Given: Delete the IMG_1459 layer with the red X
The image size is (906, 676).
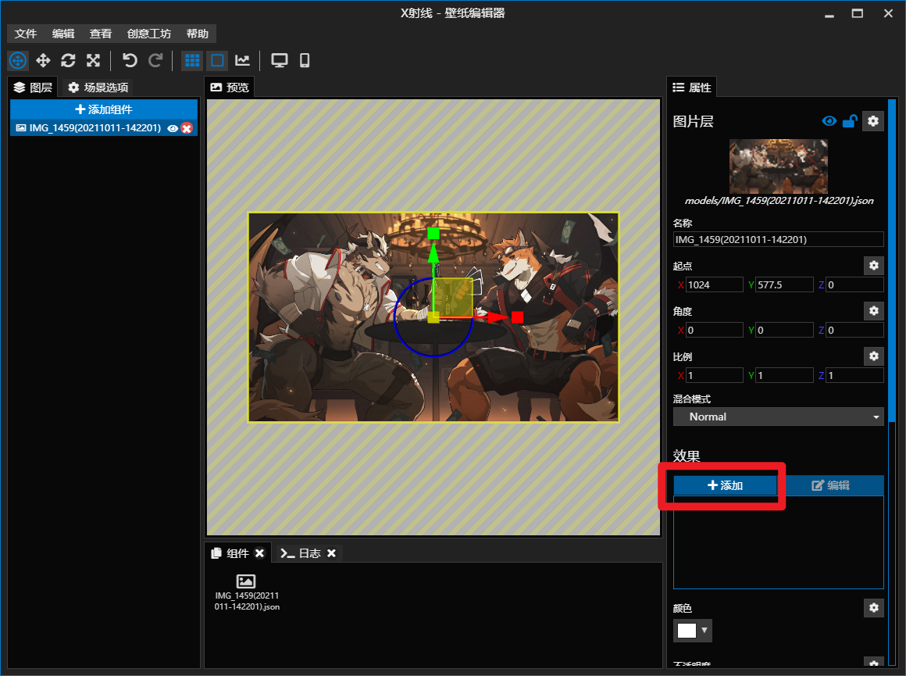Looking at the screenshot, I should pos(187,128).
